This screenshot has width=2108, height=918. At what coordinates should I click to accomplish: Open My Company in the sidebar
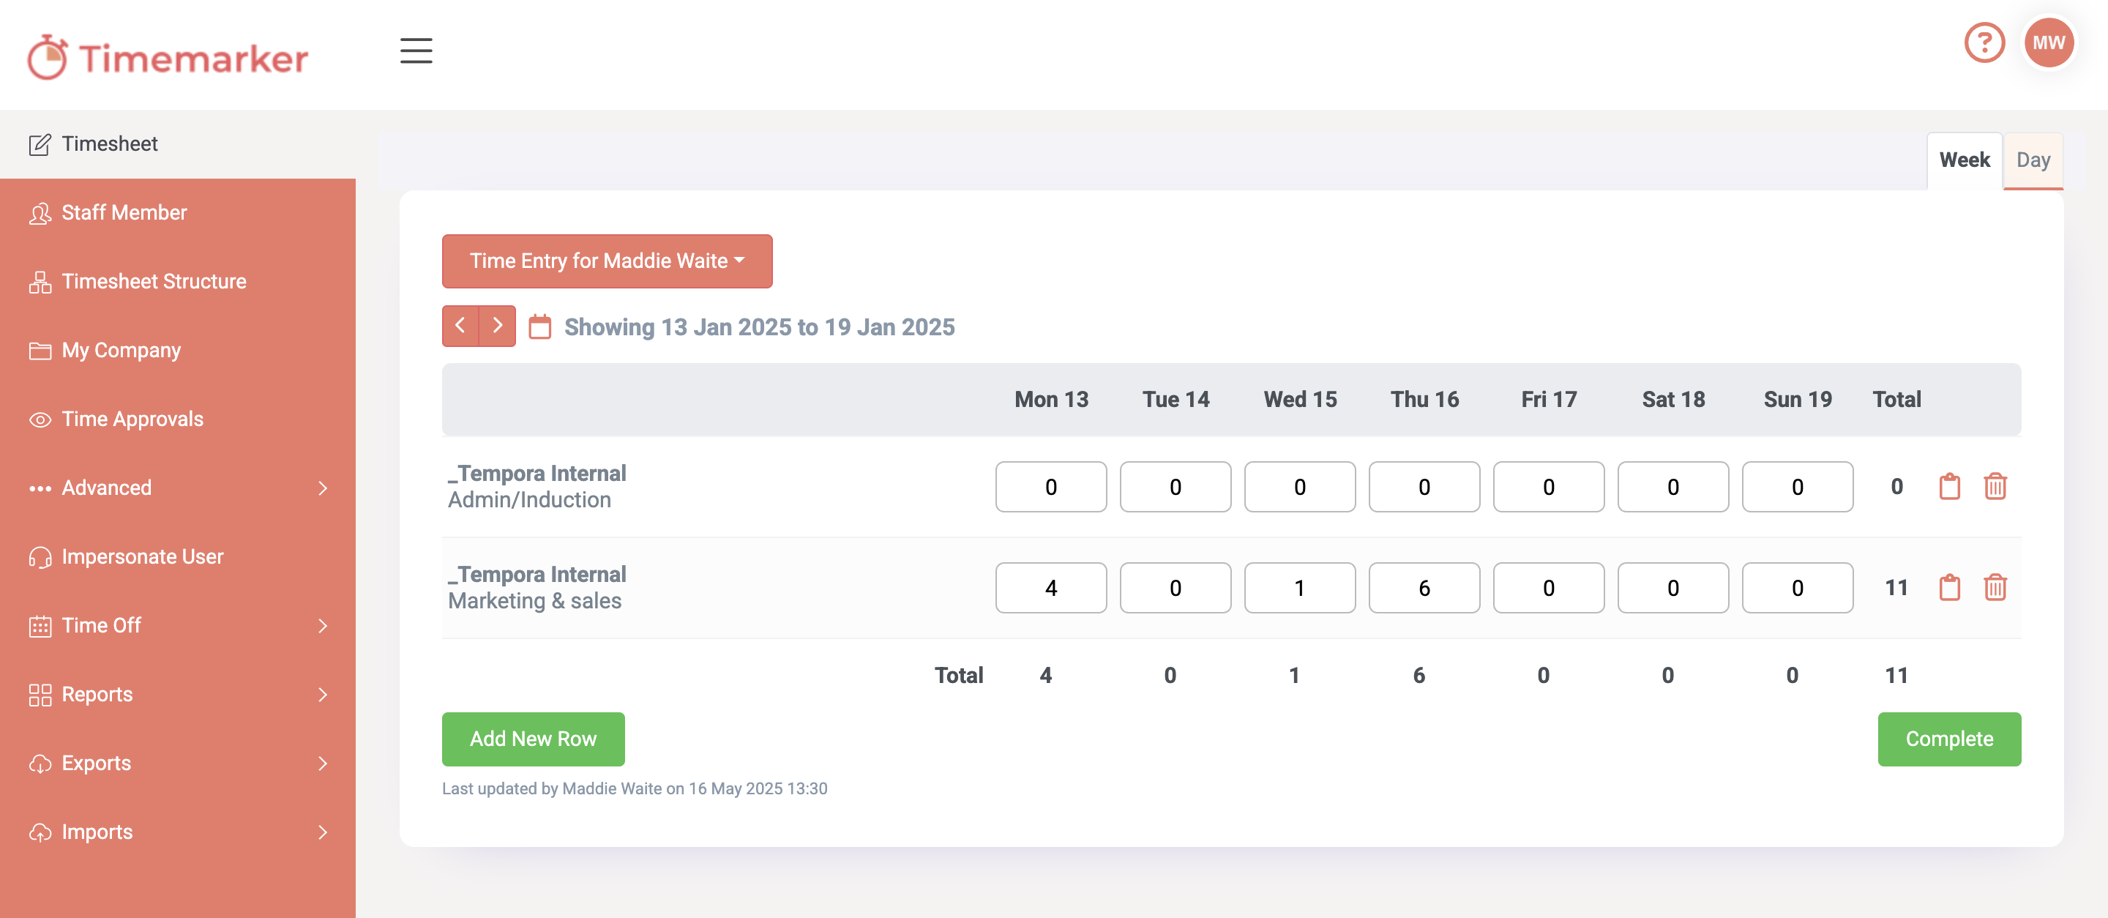[x=178, y=350]
